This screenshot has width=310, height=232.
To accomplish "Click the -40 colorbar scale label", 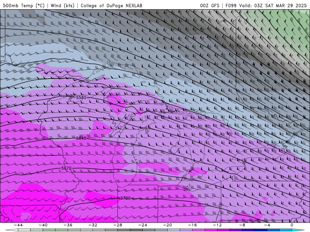I will 43,225.
